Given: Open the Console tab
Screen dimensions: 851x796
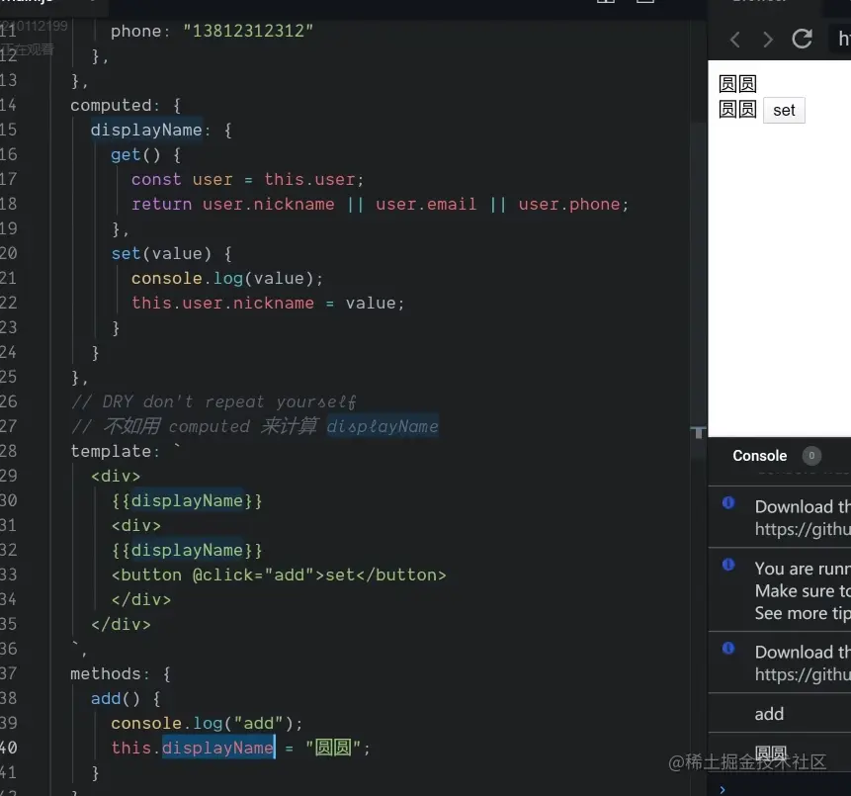Looking at the screenshot, I should (x=759, y=456).
